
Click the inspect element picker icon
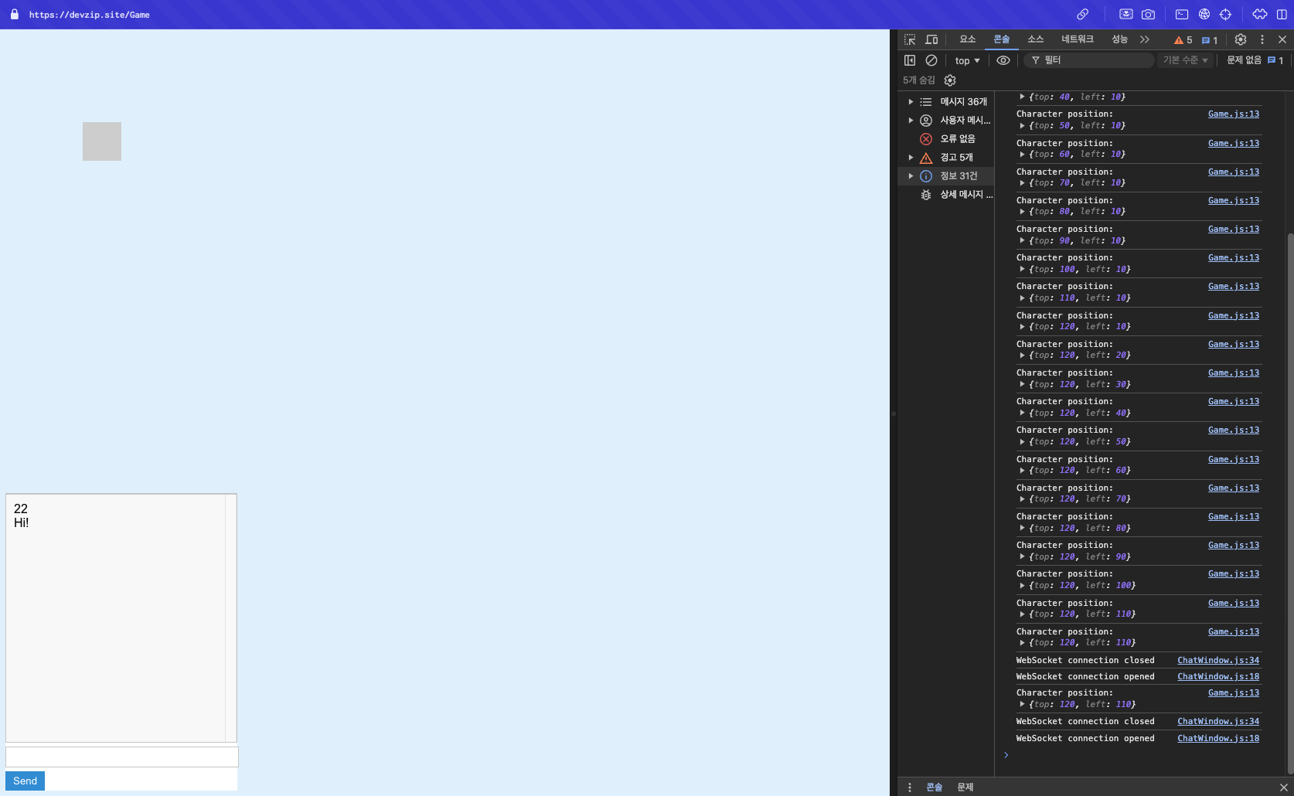(x=910, y=39)
